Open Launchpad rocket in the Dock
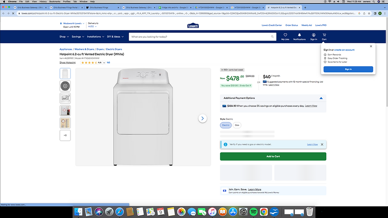The height and width of the screenshot is (218, 388). (x=109, y=212)
